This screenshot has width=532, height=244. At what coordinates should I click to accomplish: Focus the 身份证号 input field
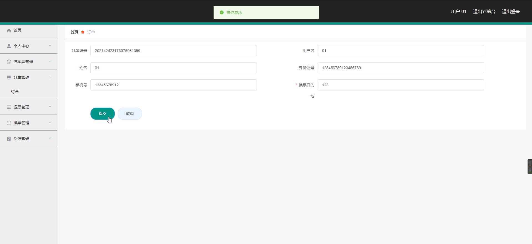point(401,68)
